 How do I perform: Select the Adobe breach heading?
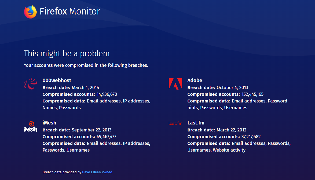tap(195, 80)
